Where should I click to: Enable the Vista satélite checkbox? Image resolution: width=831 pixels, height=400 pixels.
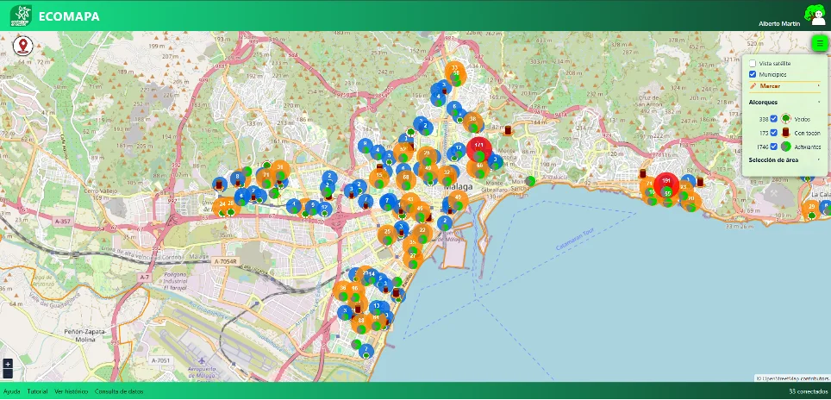tap(753, 63)
